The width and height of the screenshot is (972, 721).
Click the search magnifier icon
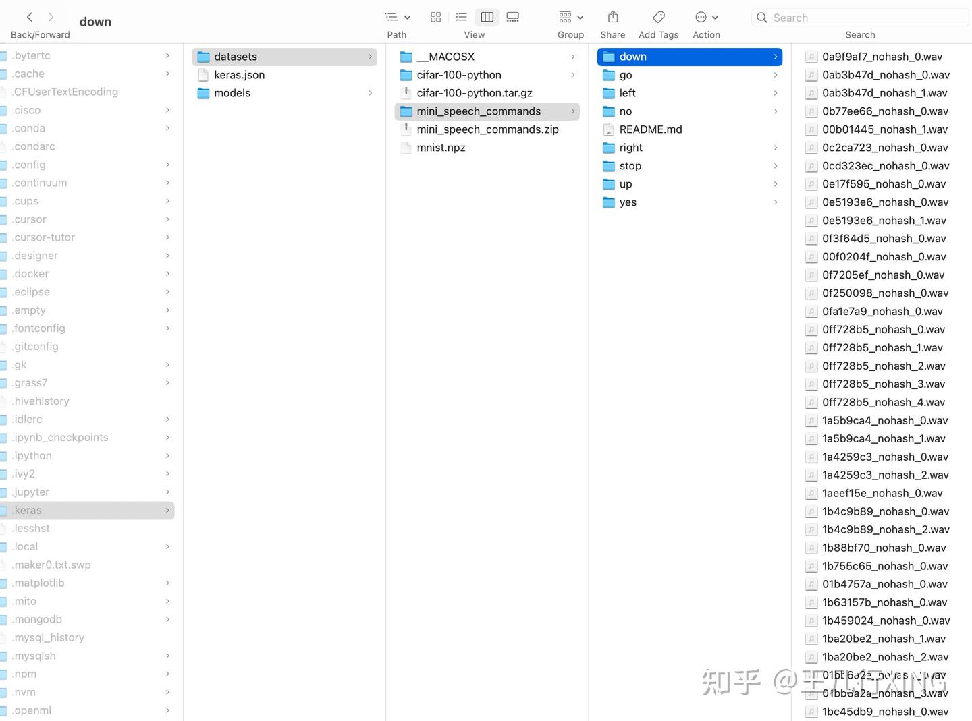[762, 18]
